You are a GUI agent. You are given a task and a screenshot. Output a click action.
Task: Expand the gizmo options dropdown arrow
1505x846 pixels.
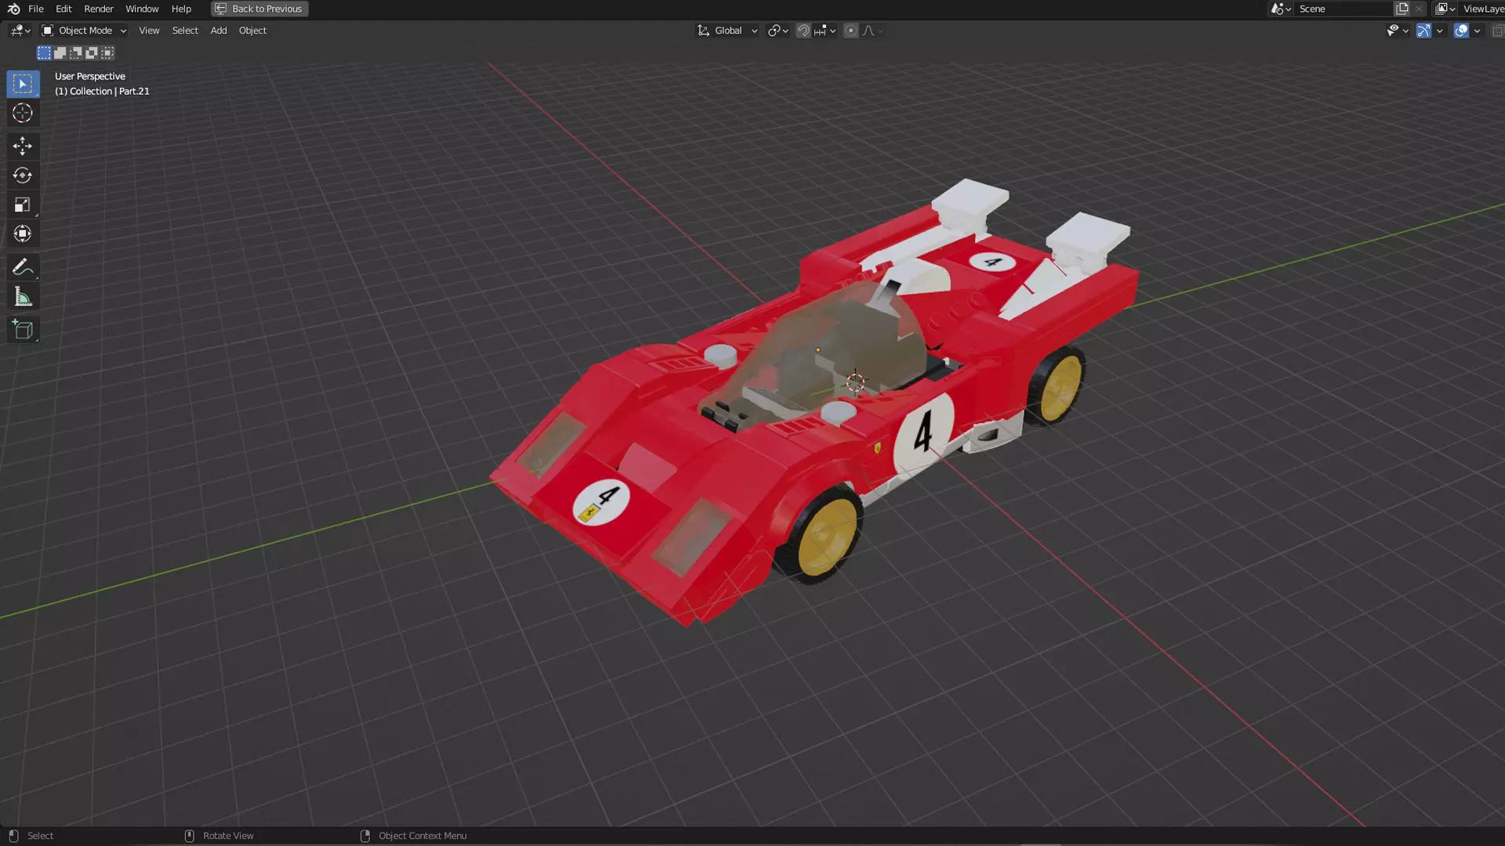pos(1440,31)
